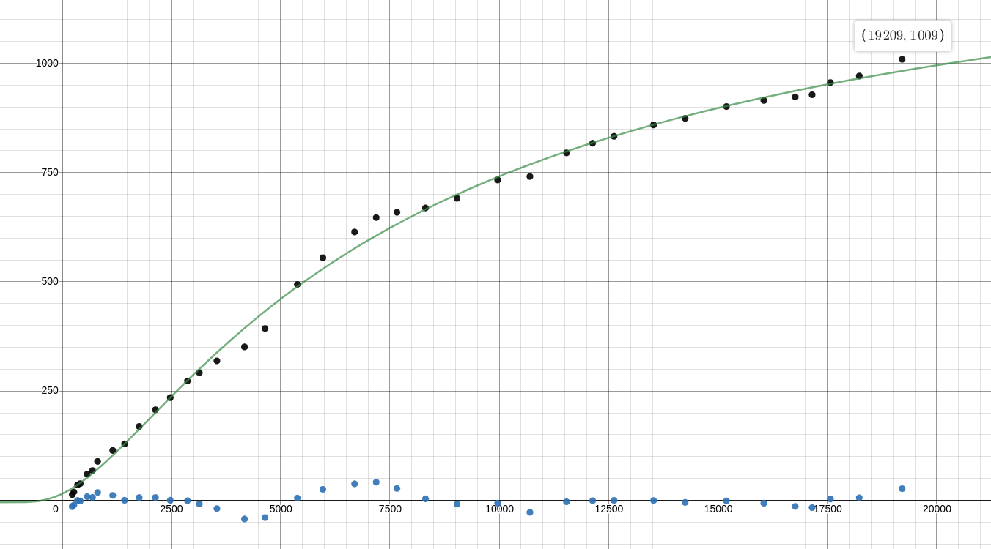The image size is (991, 549).
Task: Select the black data point under the coordinate label
Action: (x=902, y=59)
